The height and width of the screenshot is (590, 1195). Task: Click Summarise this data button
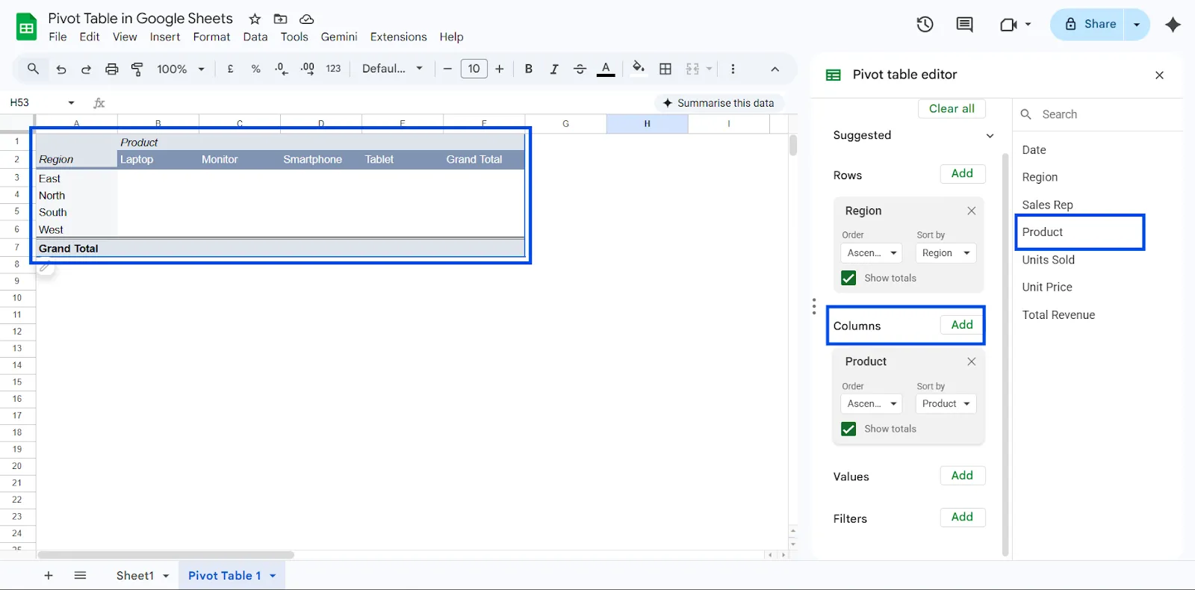point(718,103)
